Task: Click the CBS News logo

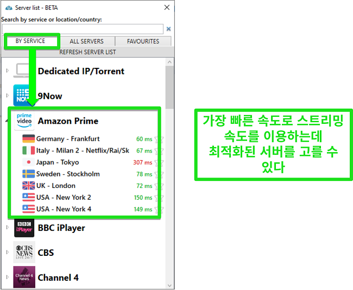Action: point(24,252)
